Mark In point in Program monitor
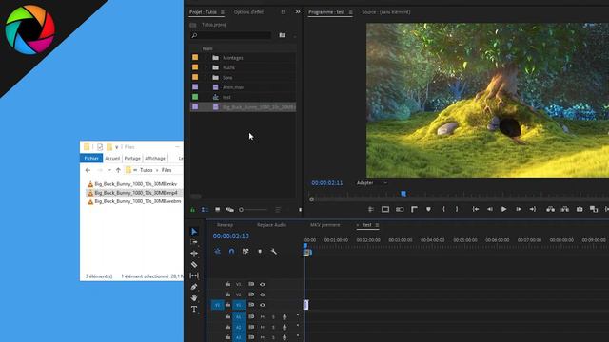 443,209
